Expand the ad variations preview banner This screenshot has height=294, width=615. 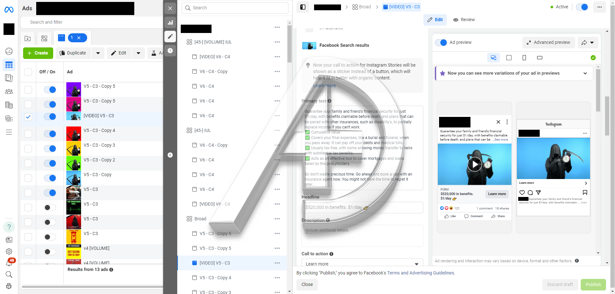(585, 73)
